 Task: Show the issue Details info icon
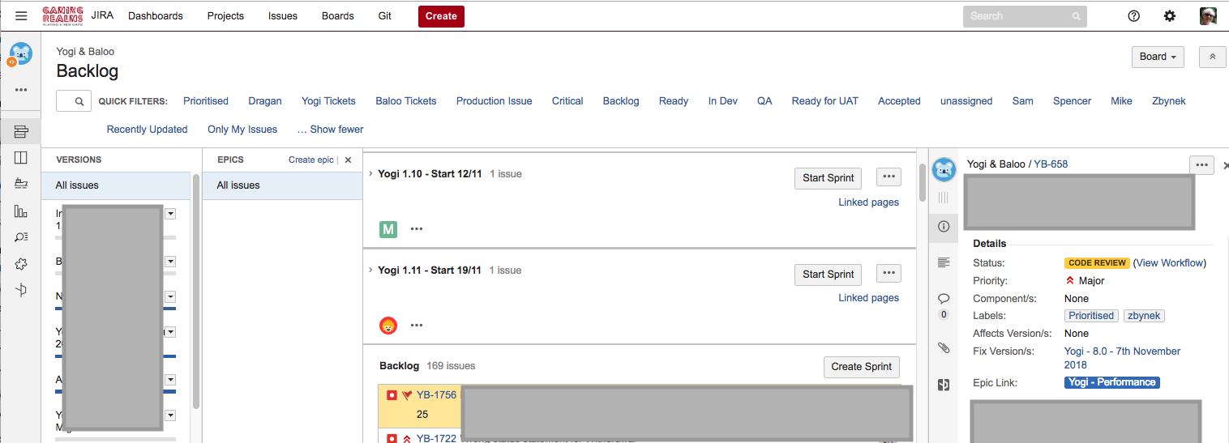(x=944, y=227)
